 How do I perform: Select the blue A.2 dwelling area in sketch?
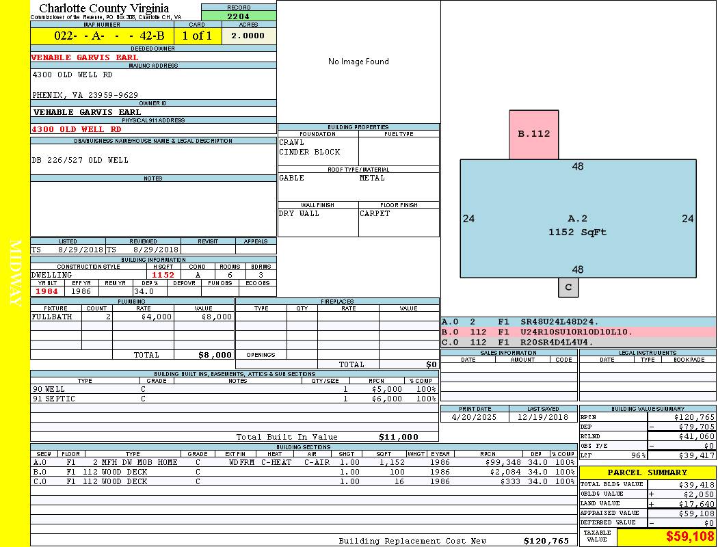point(577,226)
